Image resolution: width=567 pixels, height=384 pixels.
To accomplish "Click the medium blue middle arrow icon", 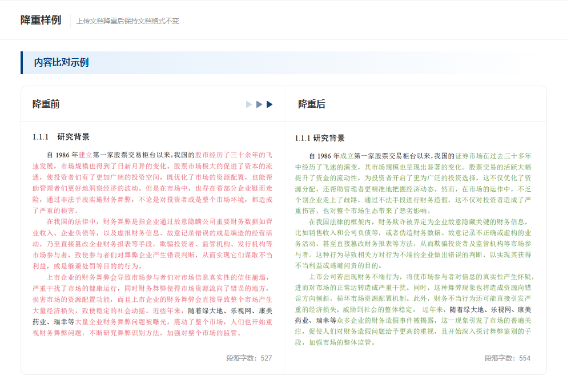I will click(259, 104).
